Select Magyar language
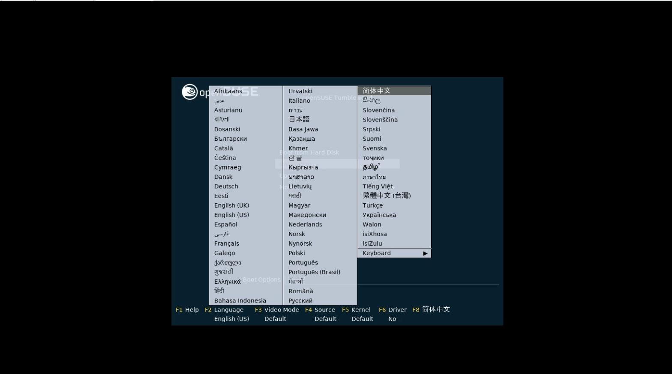Image resolution: width=672 pixels, height=374 pixels. [299, 205]
